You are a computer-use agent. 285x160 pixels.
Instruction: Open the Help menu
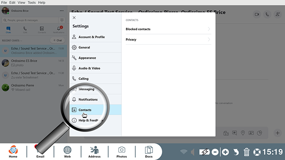[x=42, y=3]
